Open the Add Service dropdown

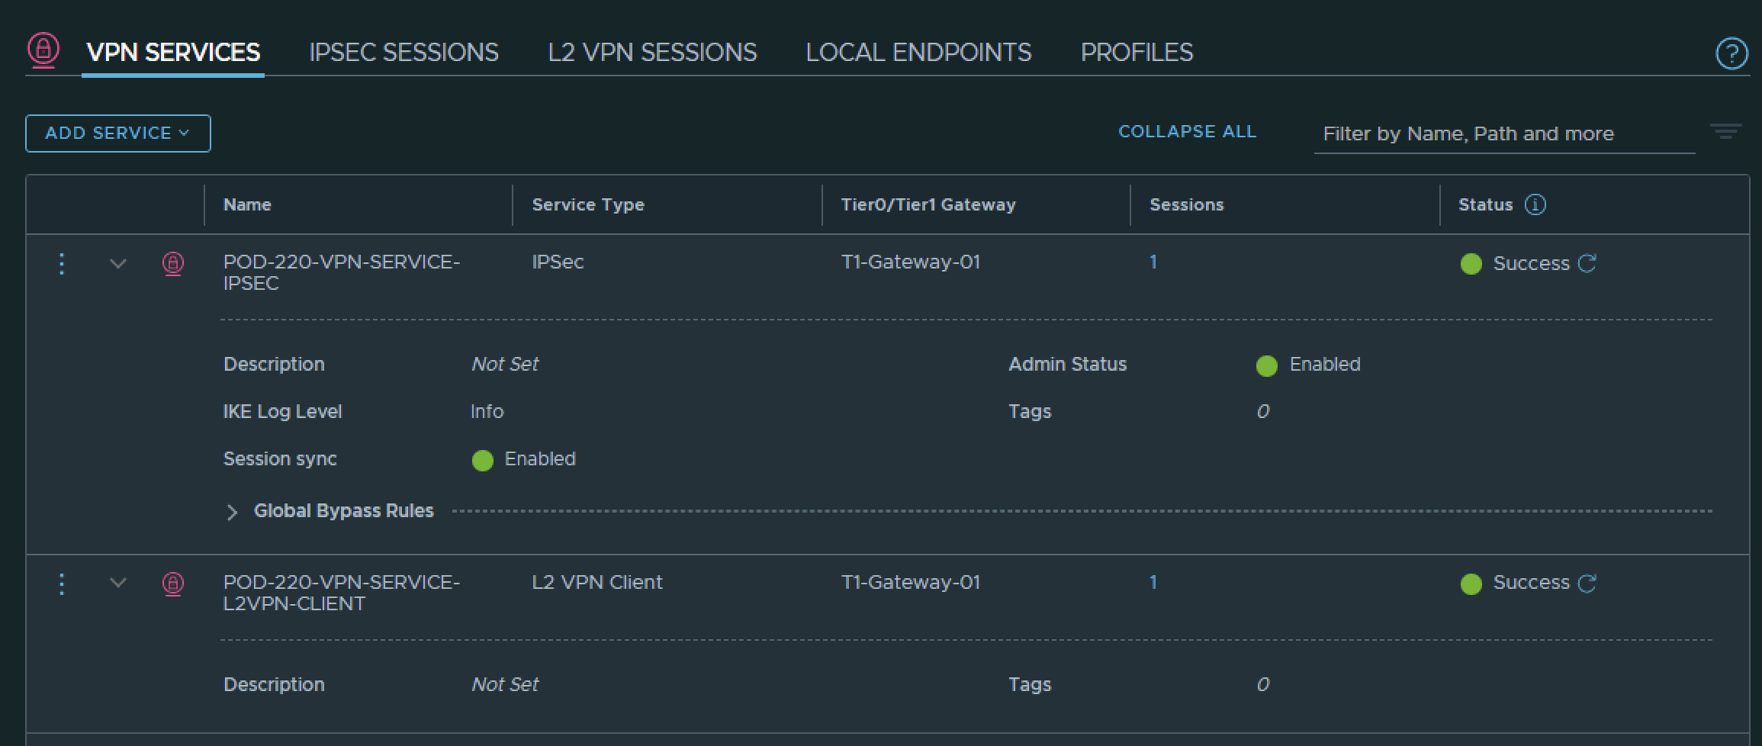(x=118, y=133)
